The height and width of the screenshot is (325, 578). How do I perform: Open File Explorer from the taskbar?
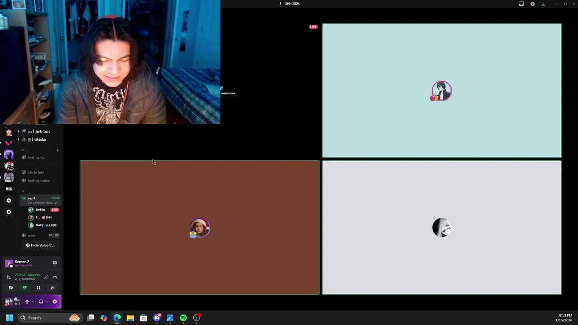pyautogui.click(x=130, y=318)
